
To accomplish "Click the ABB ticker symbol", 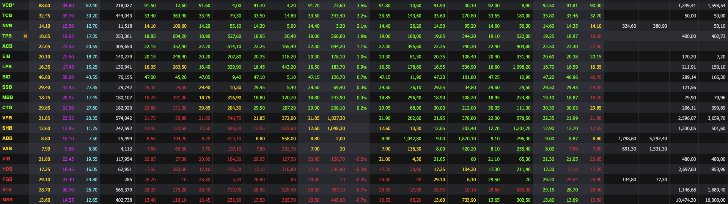I will (7, 138).
